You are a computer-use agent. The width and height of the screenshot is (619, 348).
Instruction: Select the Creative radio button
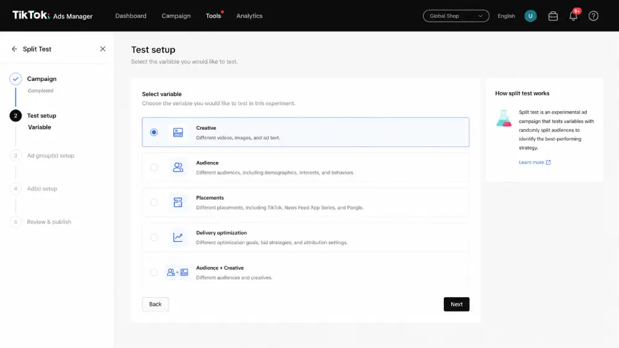tap(154, 132)
